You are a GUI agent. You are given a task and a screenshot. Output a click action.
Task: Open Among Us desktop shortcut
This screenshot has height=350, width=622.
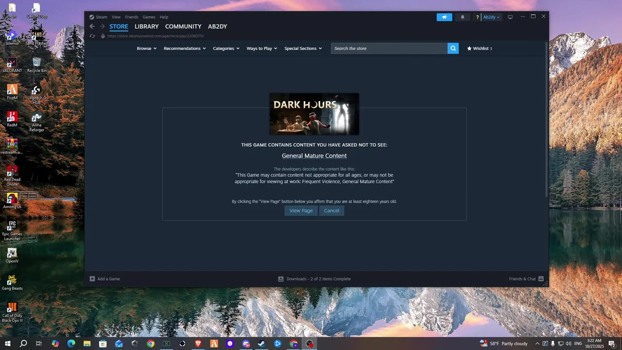coord(12,201)
